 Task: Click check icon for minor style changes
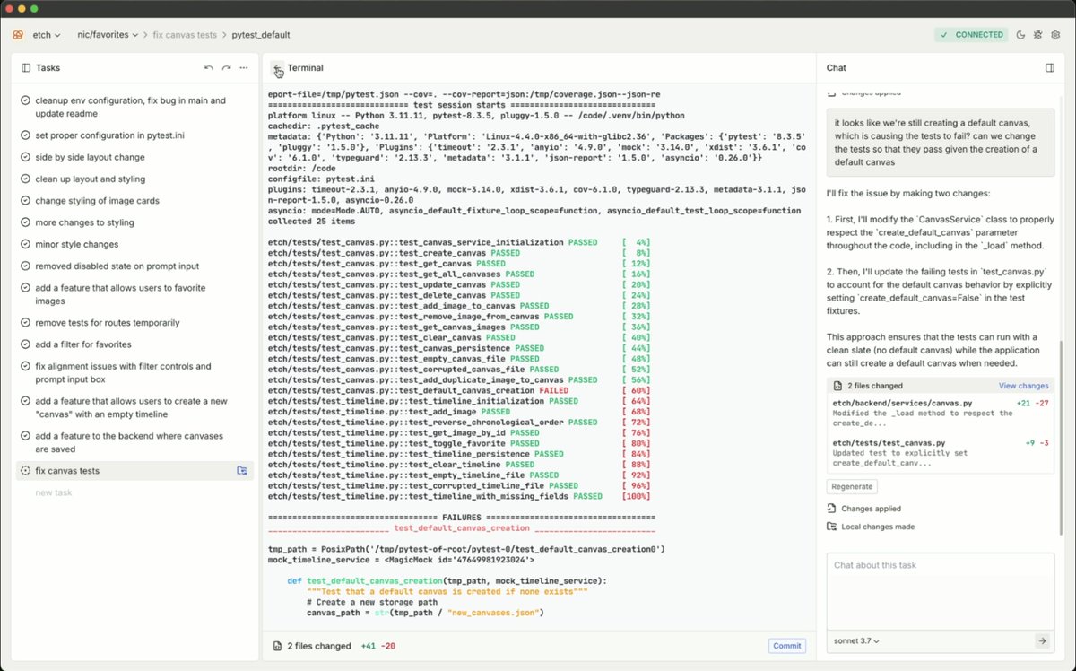click(x=25, y=244)
